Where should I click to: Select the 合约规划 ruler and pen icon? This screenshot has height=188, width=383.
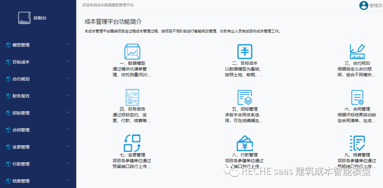357,52
